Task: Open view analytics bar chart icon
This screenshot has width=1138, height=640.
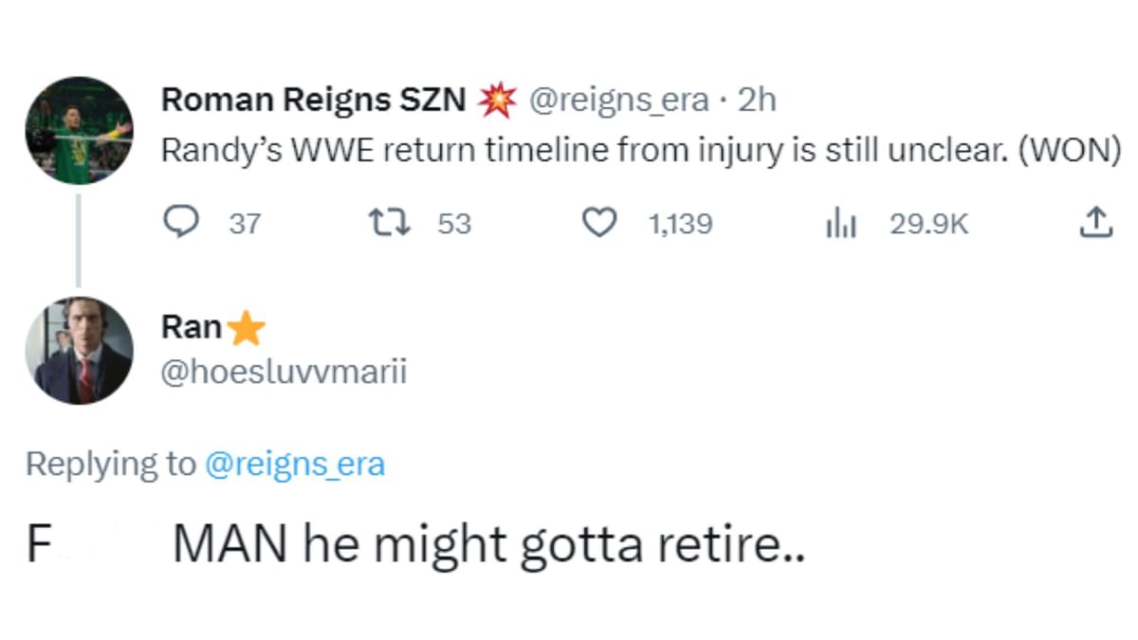Action: coord(841,223)
